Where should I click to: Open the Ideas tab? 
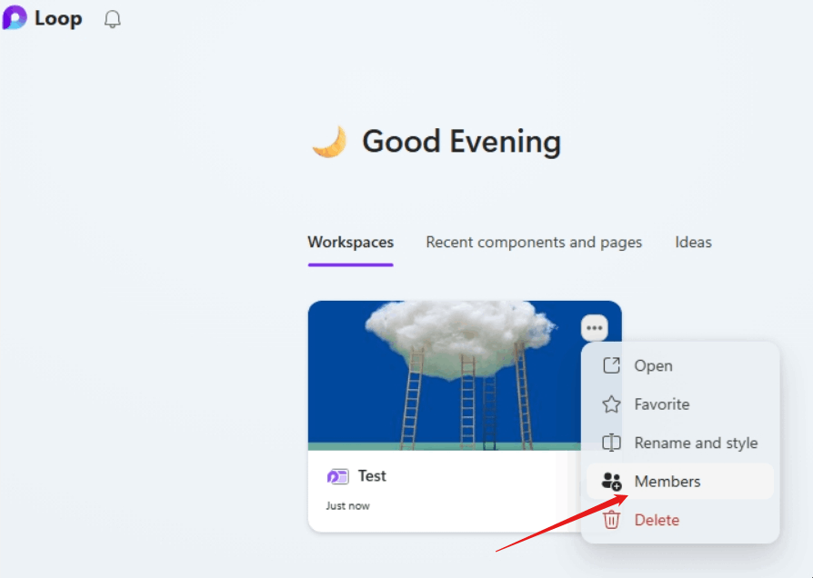coord(693,243)
